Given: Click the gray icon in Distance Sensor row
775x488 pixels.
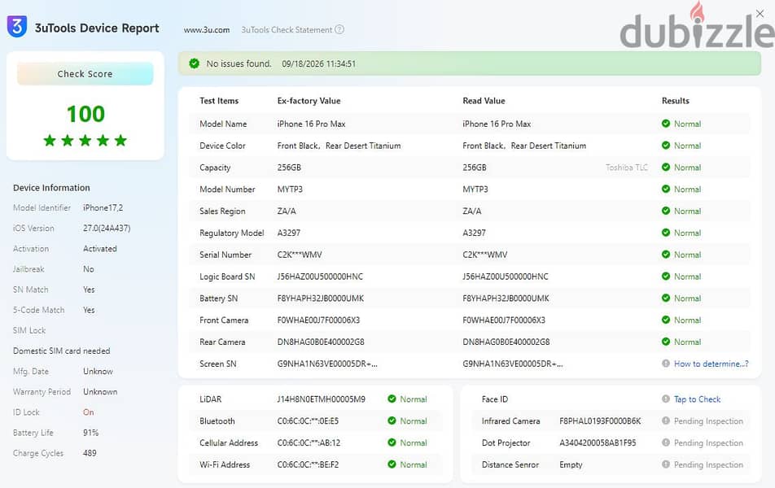Looking at the screenshot, I should [x=666, y=464].
